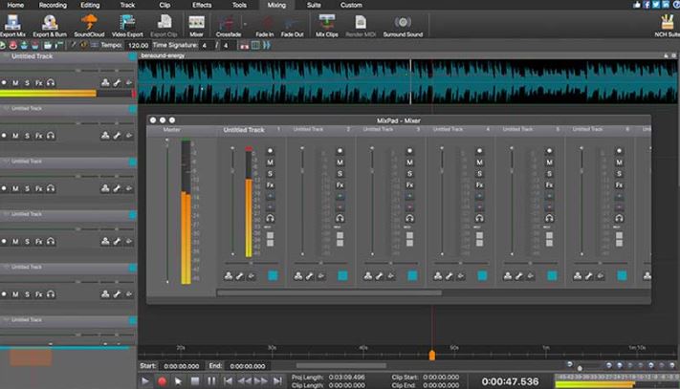Arm the second track panel for recording
Screen dimensions: 680x389
(4, 136)
